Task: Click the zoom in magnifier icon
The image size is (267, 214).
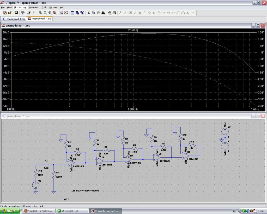Action: coord(40,13)
